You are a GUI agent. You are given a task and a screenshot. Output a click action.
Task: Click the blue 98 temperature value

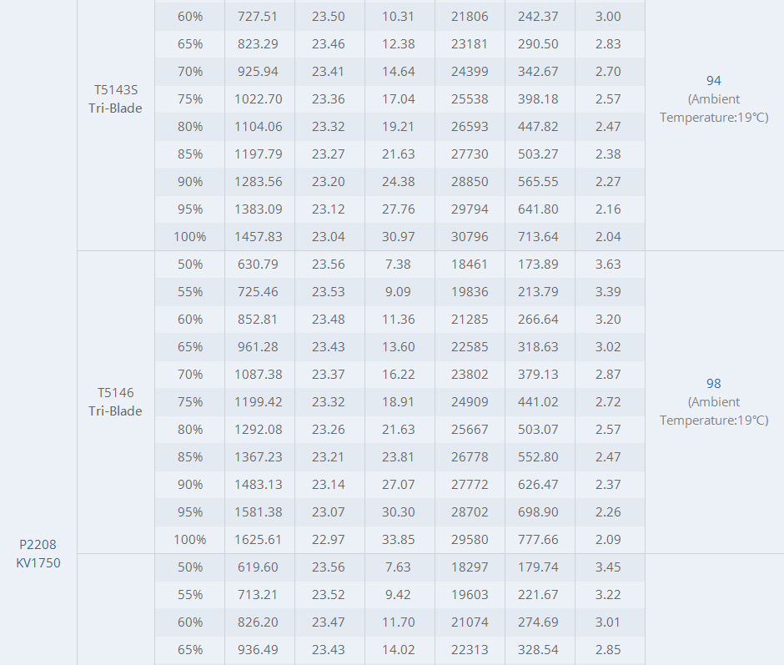pos(714,384)
